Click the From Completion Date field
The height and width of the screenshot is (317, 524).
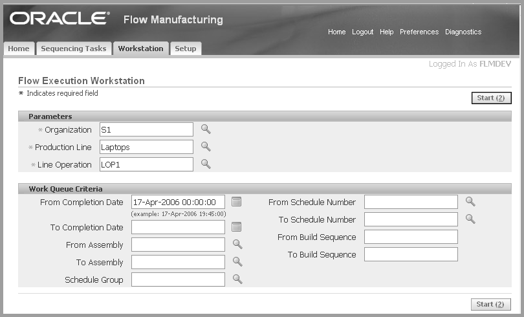pos(178,202)
